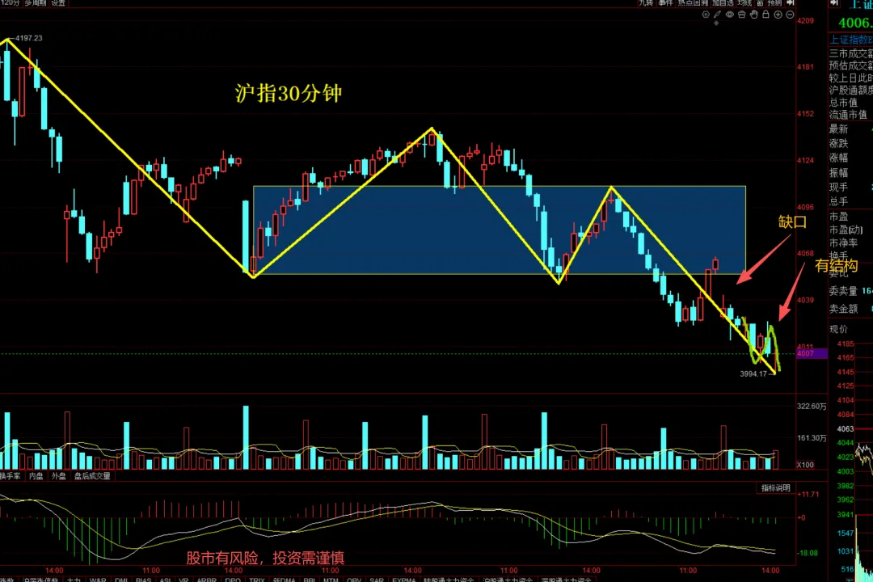Image resolution: width=873 pixels, height=582 pixels.
Task: Click the 卖金额 row label
Action: coord(843,309)
